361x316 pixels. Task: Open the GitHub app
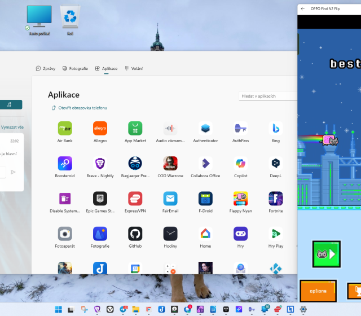click(x=135, y=234)
